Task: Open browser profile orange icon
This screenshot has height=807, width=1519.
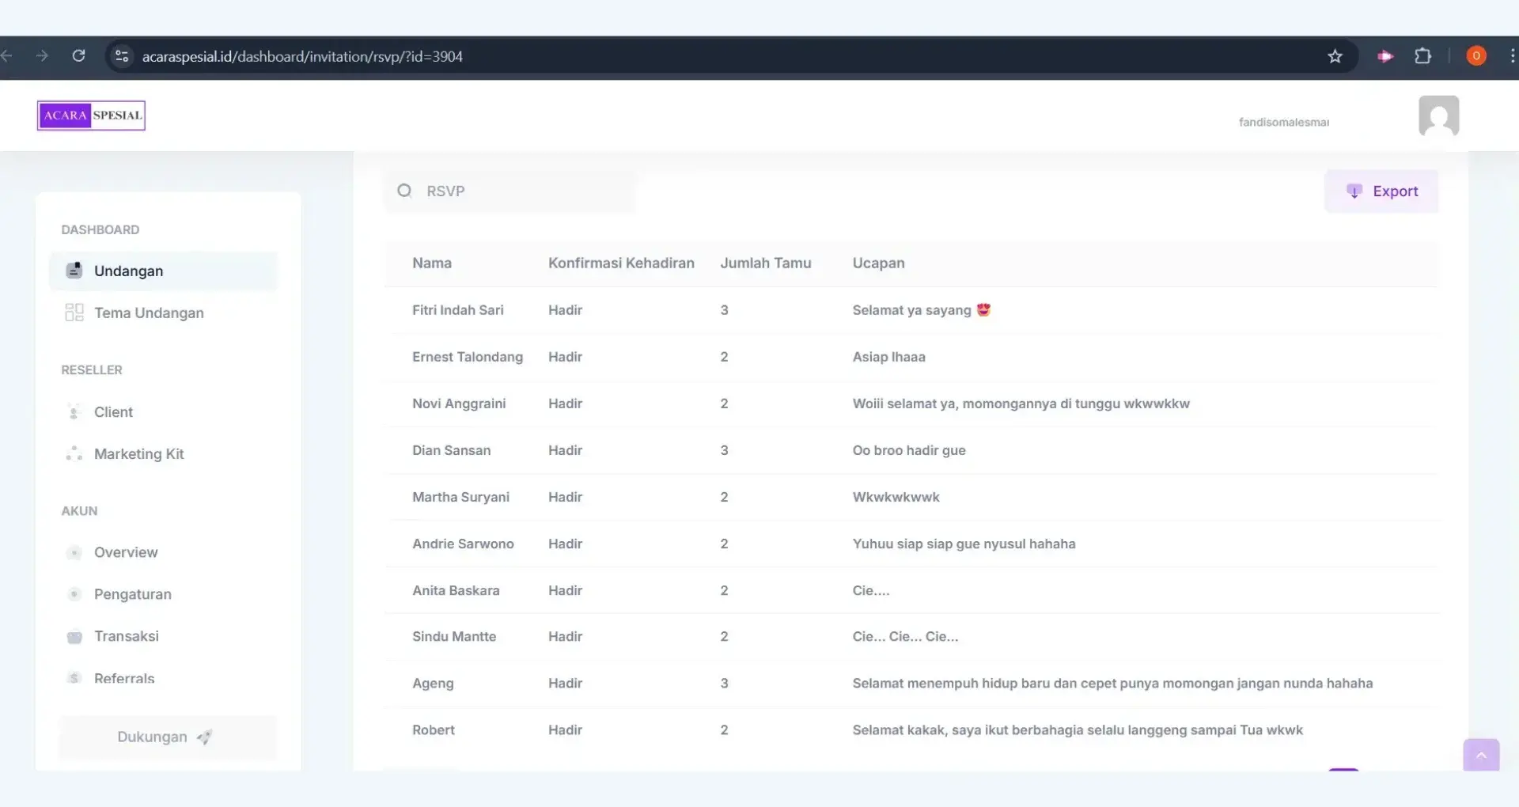Action: 1475,56
